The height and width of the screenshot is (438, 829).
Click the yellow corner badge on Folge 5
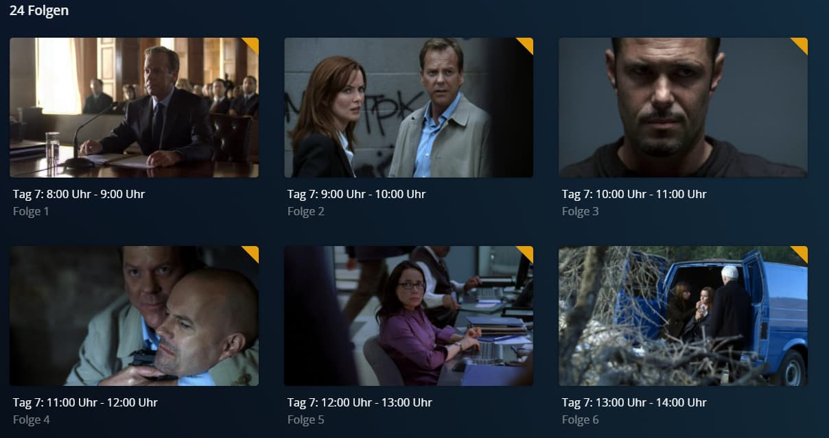pos(527,252)
